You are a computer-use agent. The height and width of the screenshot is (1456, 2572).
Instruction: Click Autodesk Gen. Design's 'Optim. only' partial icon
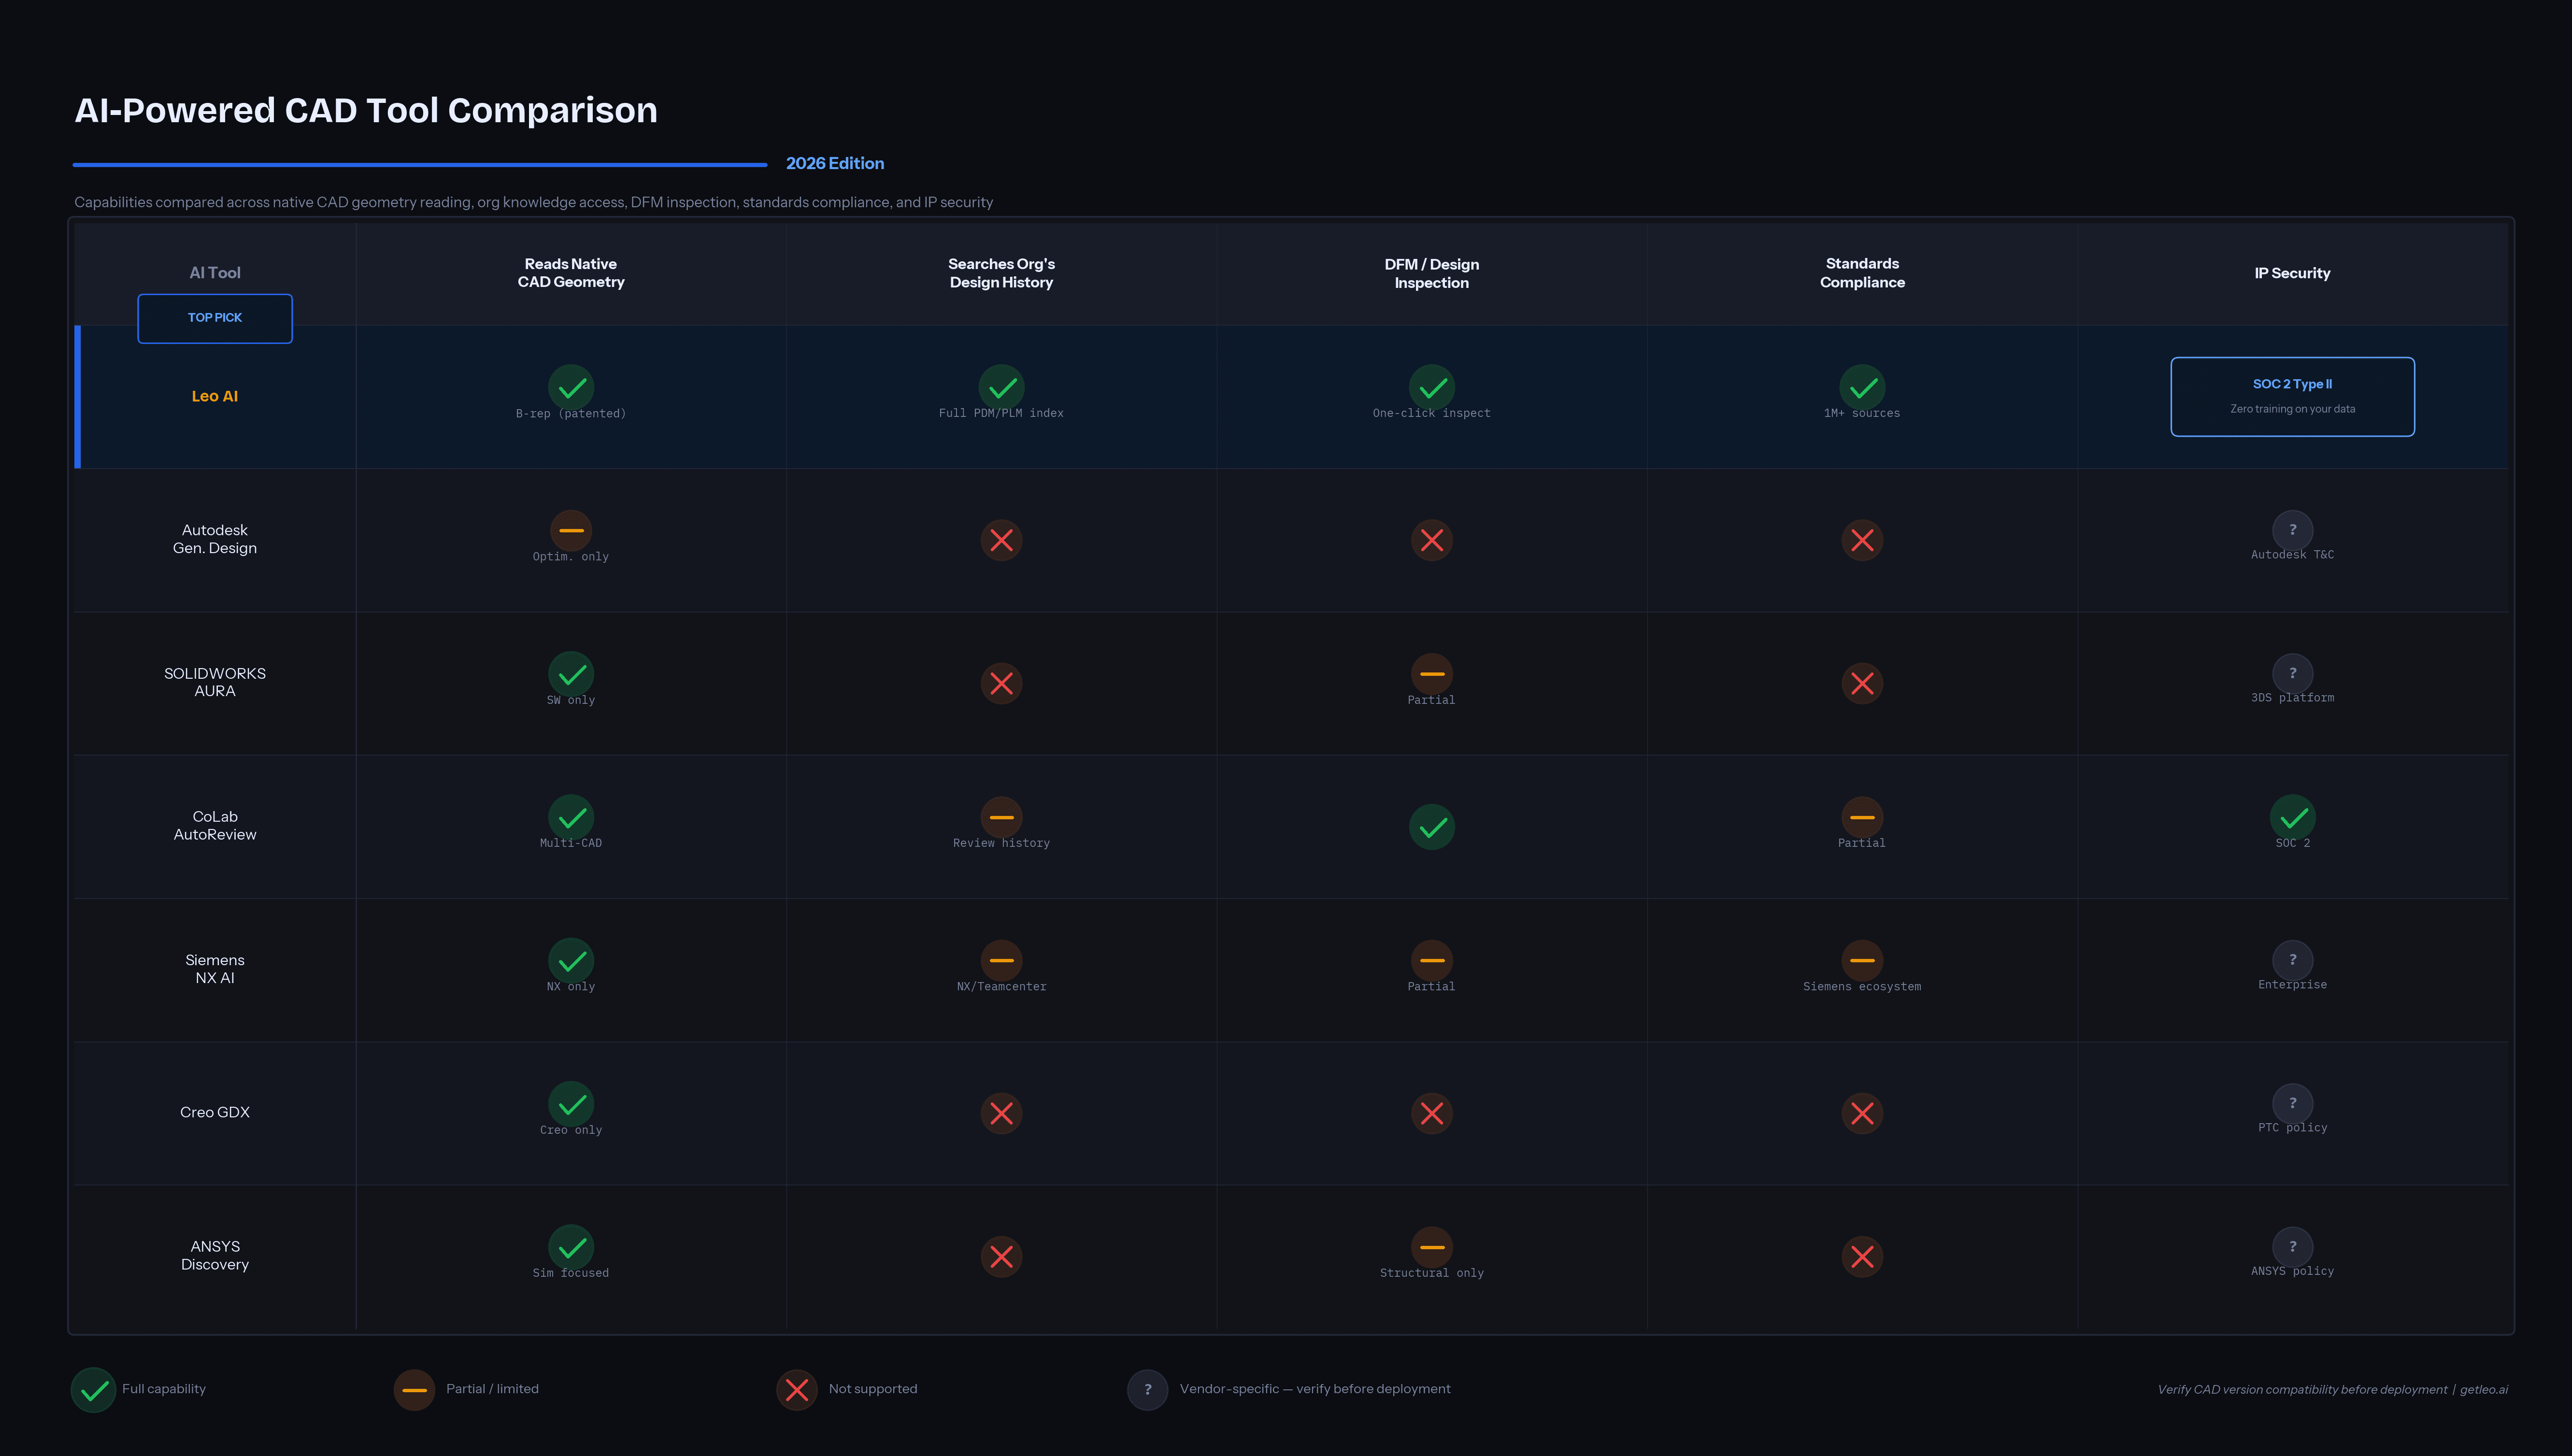(x=571, y=531)
